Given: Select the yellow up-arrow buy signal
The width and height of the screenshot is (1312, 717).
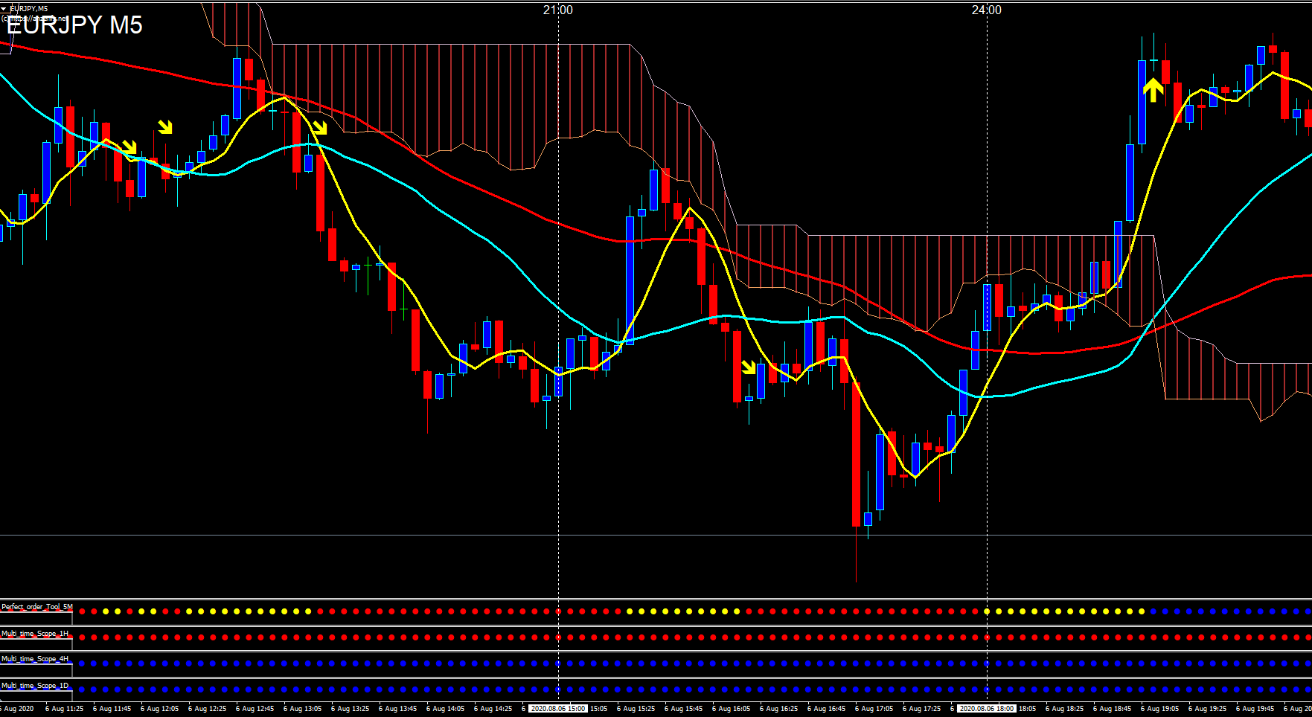Looking at the screenshot, I should tap(1153, 89).
